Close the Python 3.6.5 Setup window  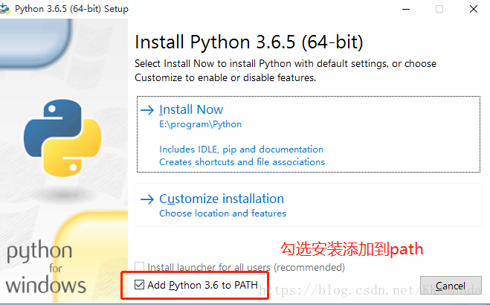tap(474, 9)
